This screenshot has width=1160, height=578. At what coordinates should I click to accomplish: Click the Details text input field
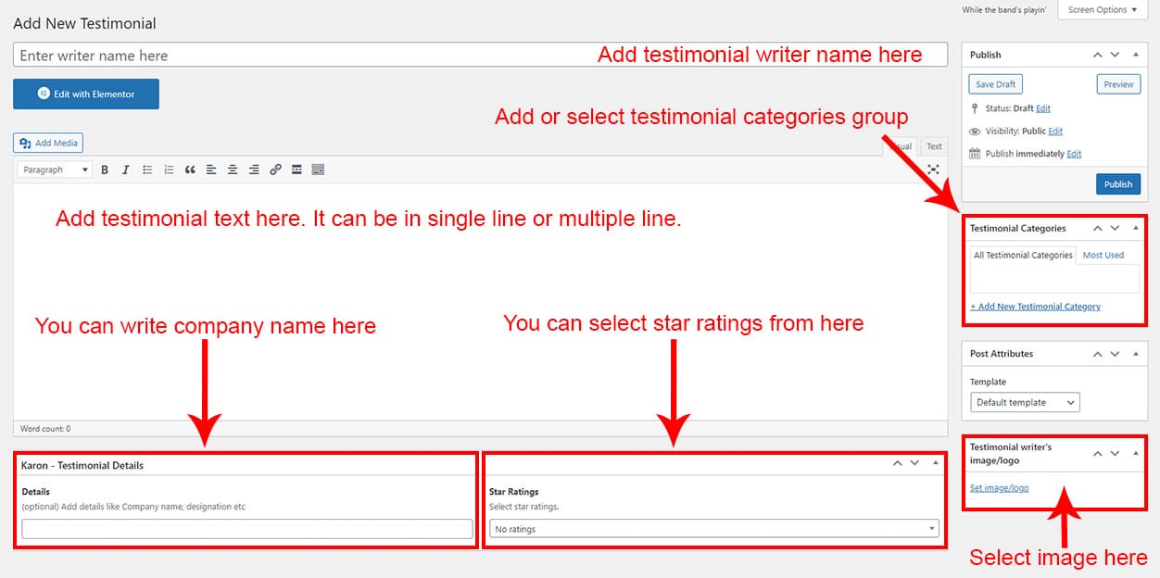point(246,529)
